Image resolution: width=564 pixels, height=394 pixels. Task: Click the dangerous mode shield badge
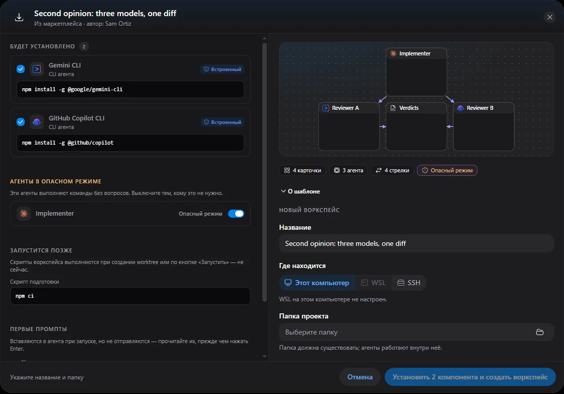coord(447,170)
